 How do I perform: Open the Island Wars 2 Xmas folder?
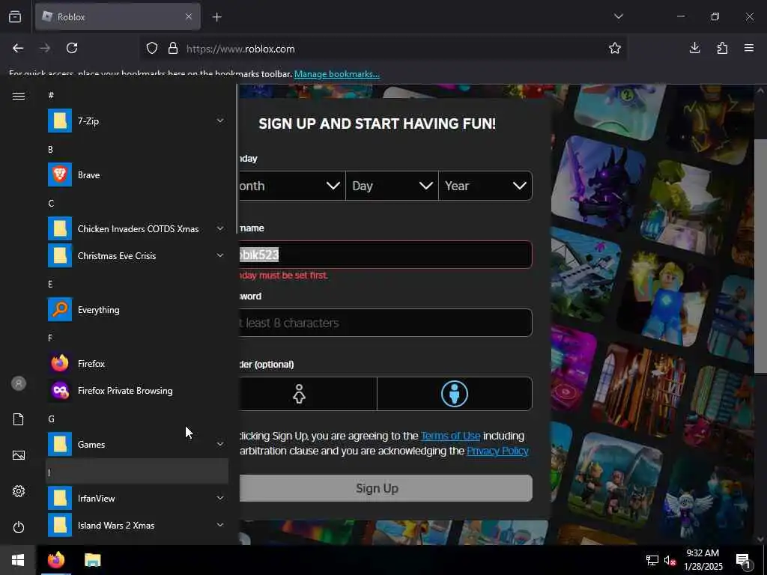[x=137, y=525]
